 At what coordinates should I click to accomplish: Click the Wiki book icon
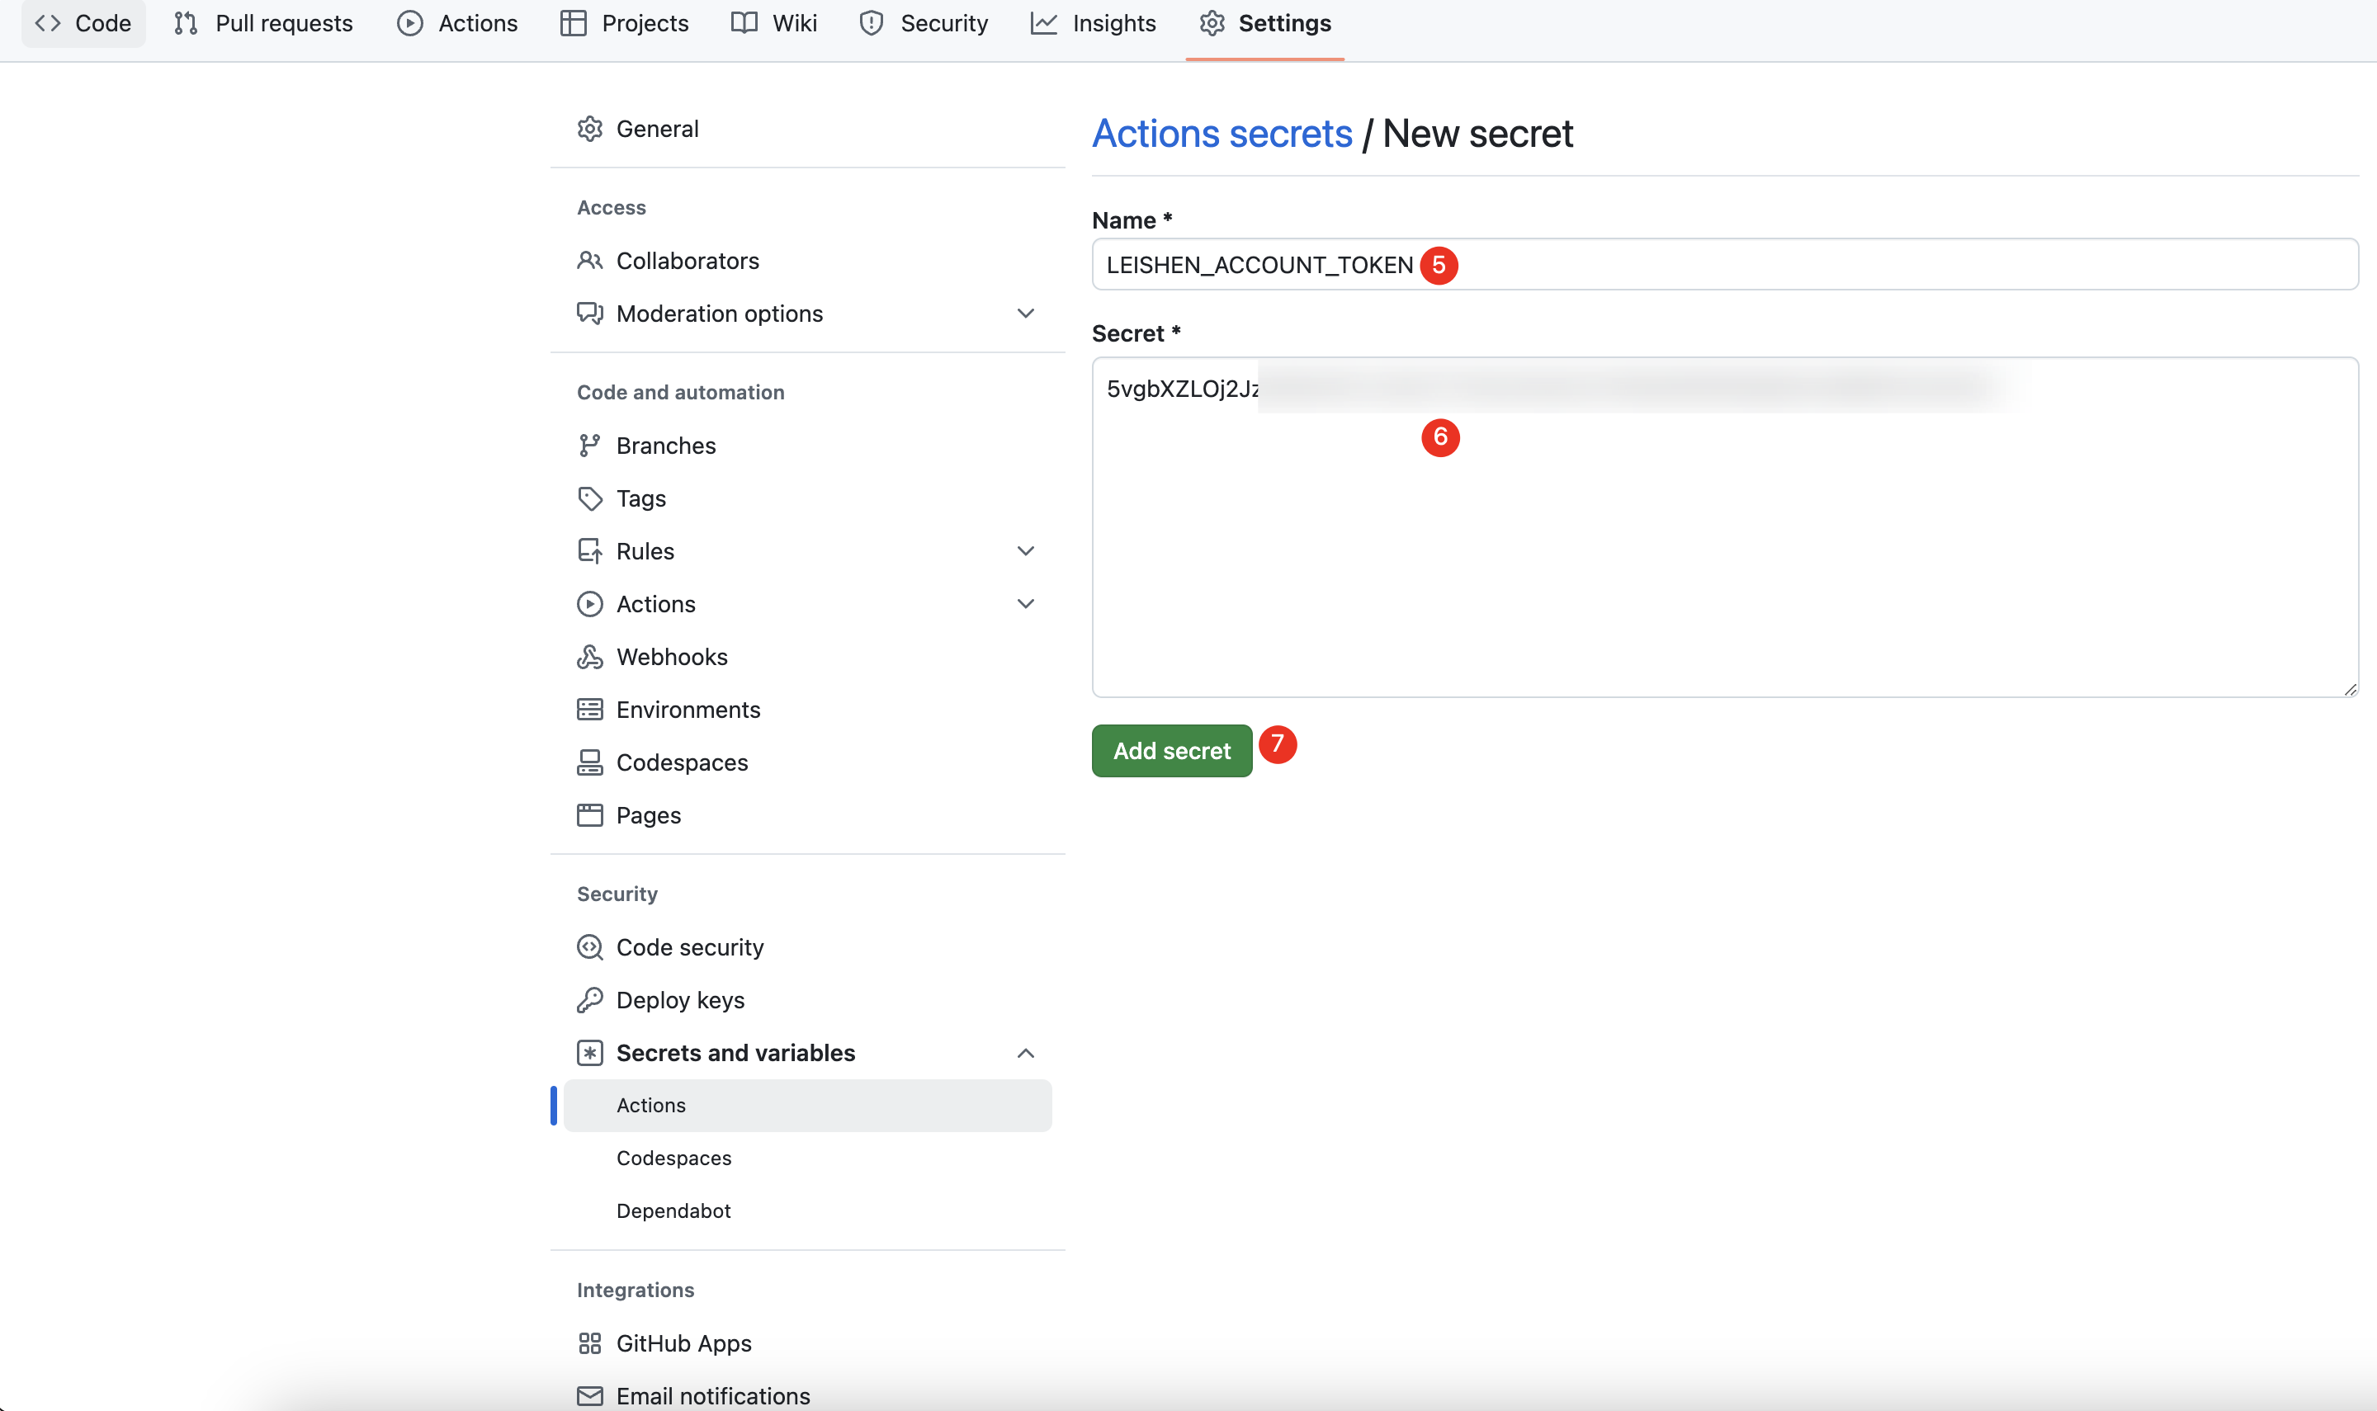(x=744, y=23)
